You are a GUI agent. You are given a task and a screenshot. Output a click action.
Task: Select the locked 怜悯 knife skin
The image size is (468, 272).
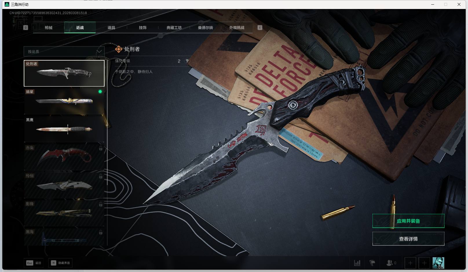click(64, 185)
